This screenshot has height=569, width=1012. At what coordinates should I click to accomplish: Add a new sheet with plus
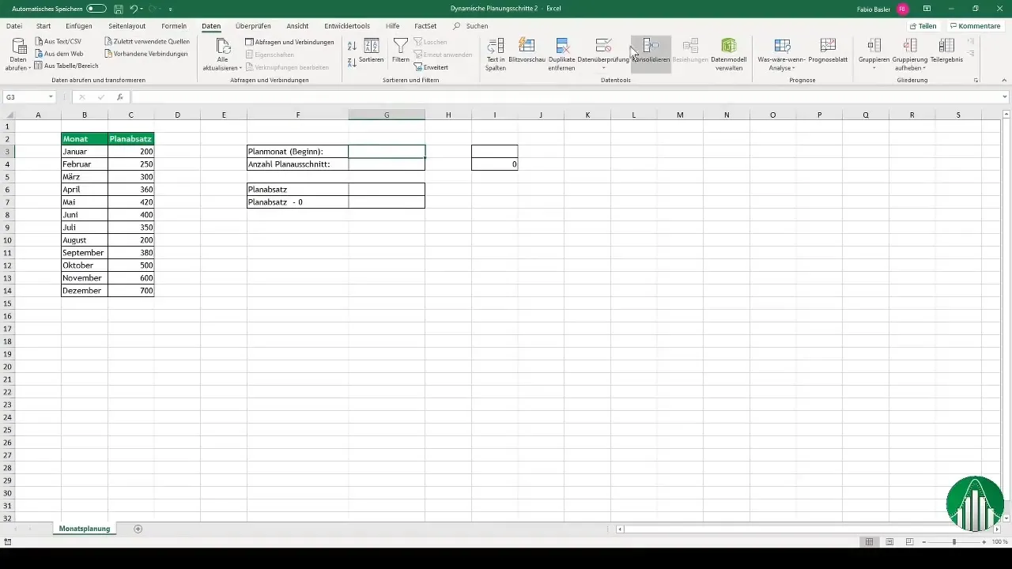tap(138, 529)
